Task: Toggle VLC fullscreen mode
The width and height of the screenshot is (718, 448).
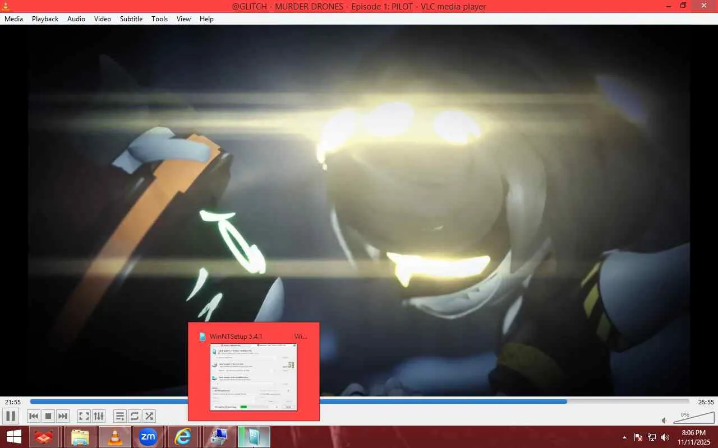Action: pos(84,416)
